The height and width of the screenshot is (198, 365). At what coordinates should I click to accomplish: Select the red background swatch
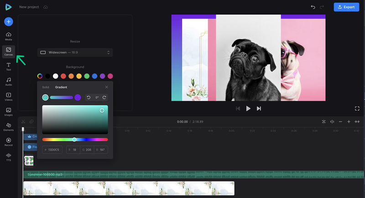click(63, 76)
